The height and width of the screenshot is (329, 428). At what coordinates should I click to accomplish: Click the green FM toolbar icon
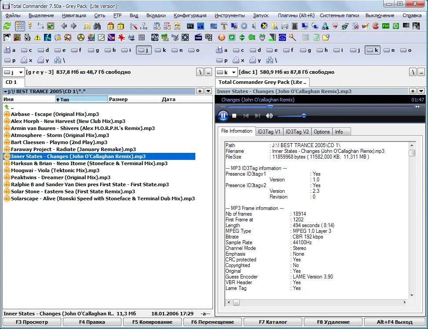[x=386, y=26]
